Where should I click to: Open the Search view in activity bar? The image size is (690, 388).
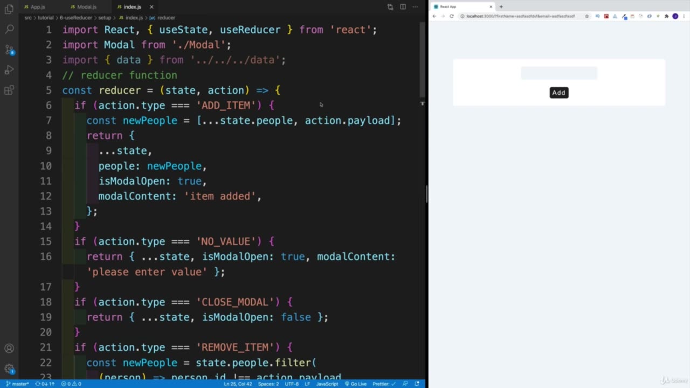9,29
